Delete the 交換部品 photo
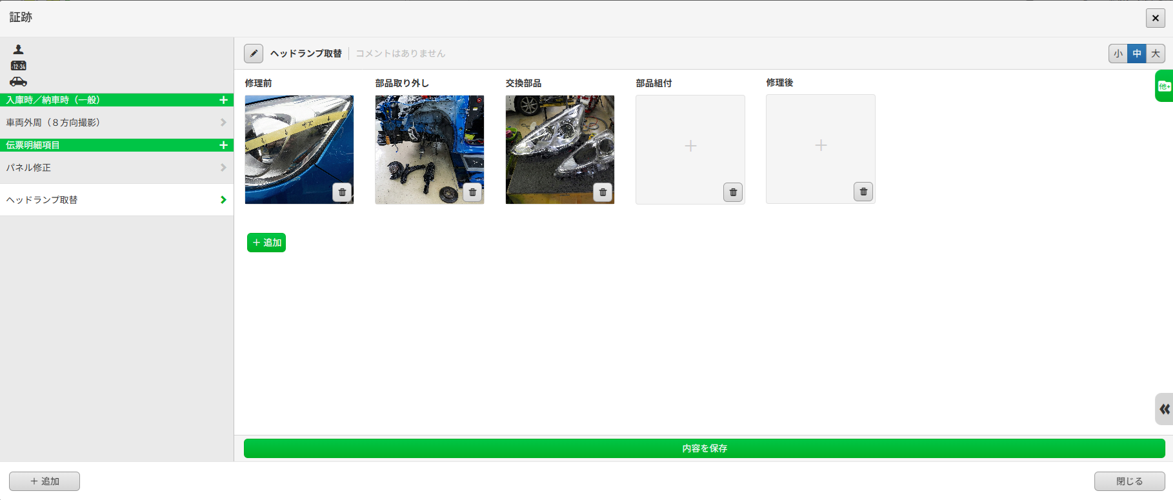This screenshot has height=500, width=1173. click(x=603, y=192)
